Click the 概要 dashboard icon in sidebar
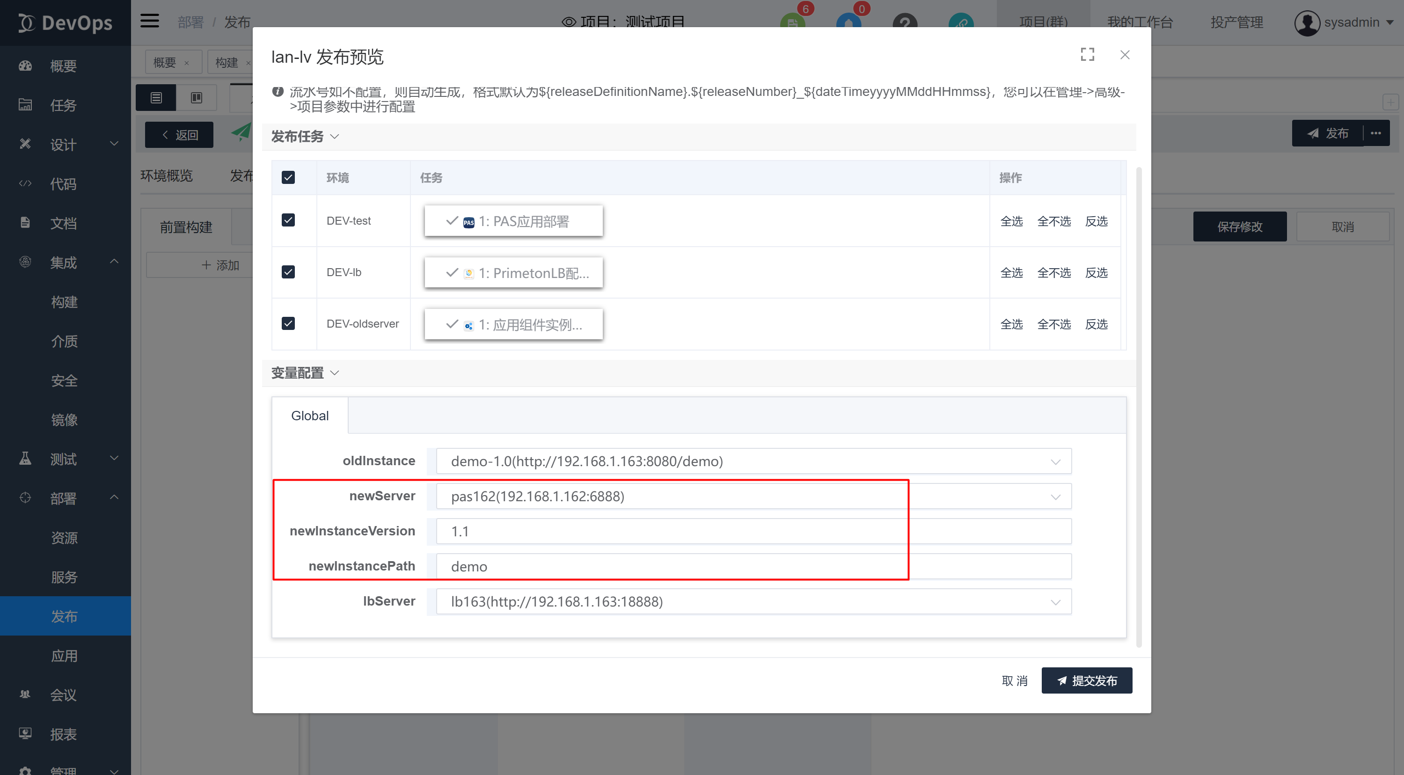Screen dimensions: 1404x775 point(25,66)
